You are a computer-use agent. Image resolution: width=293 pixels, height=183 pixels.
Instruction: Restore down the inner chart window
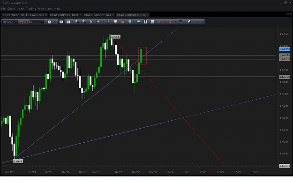[287, 14]
